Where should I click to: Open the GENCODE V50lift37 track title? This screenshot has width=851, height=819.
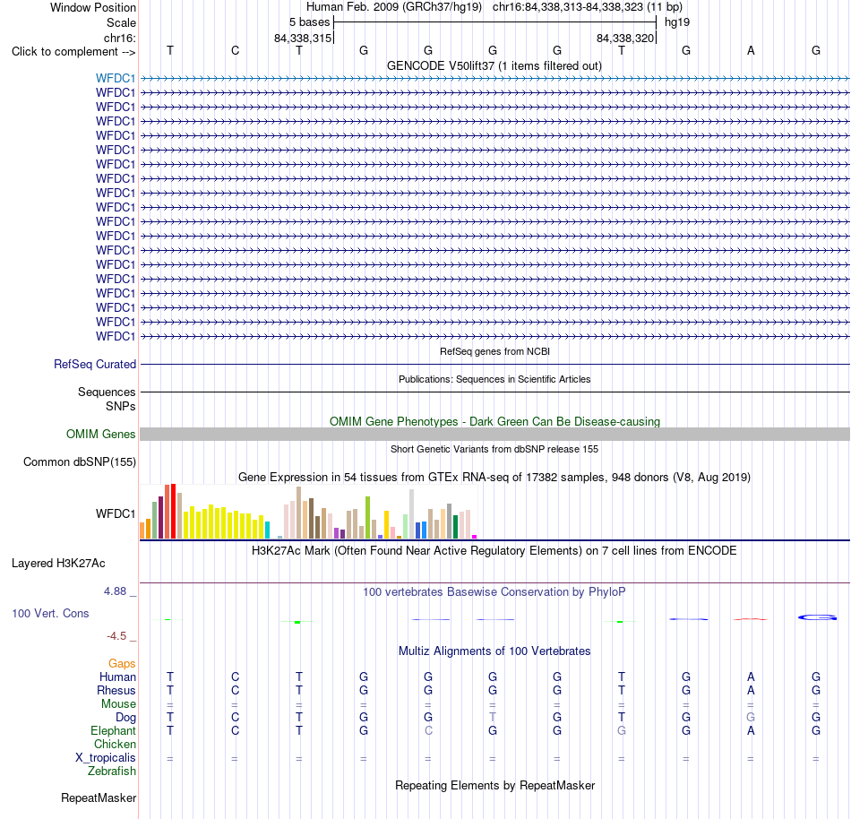coord(494,66)
